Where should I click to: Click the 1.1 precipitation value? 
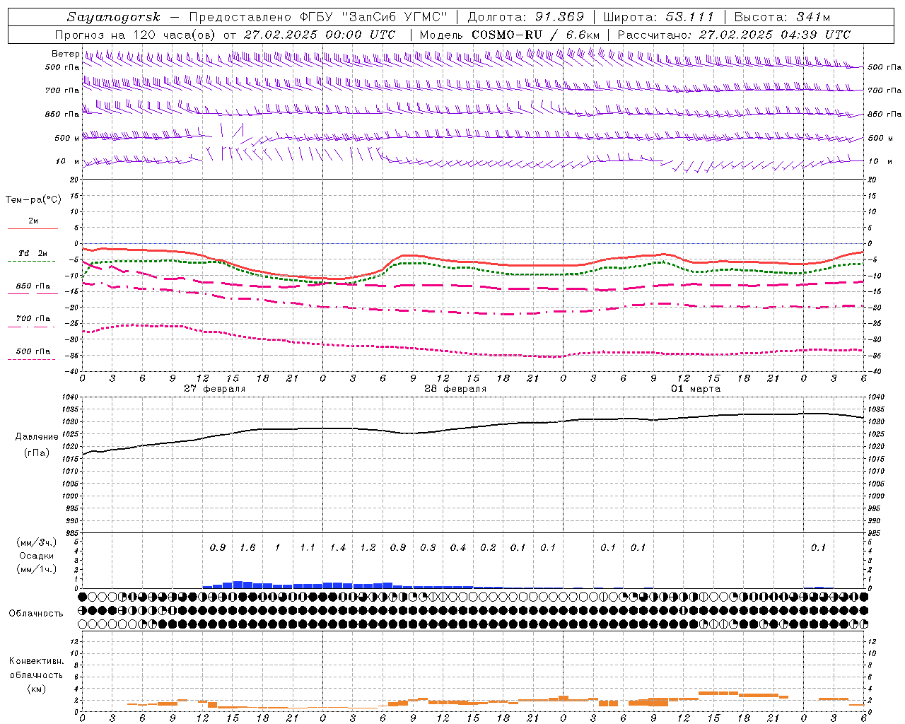coord(308,547)
